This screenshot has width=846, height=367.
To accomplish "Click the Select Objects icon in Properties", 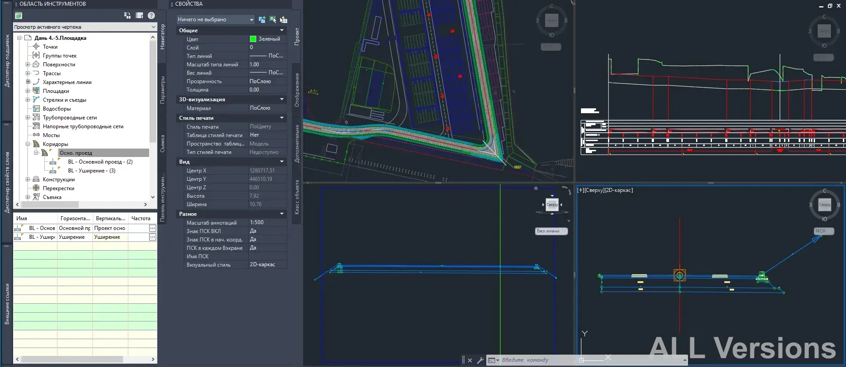I will (x=273, y=19).
